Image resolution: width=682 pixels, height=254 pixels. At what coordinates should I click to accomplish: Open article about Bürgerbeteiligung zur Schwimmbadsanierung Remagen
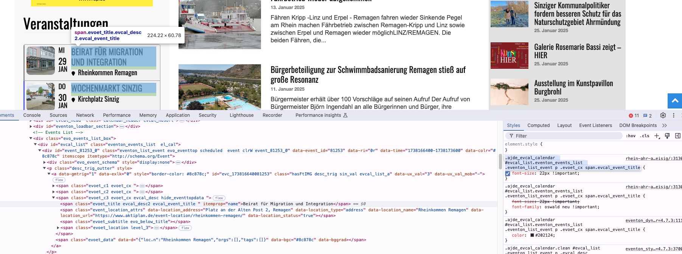pyautogui.click(x=368, y=75)
